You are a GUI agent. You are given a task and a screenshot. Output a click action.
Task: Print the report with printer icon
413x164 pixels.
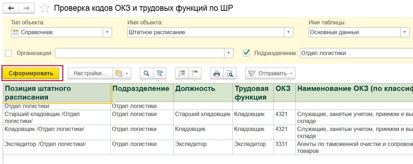pos(217,73)
